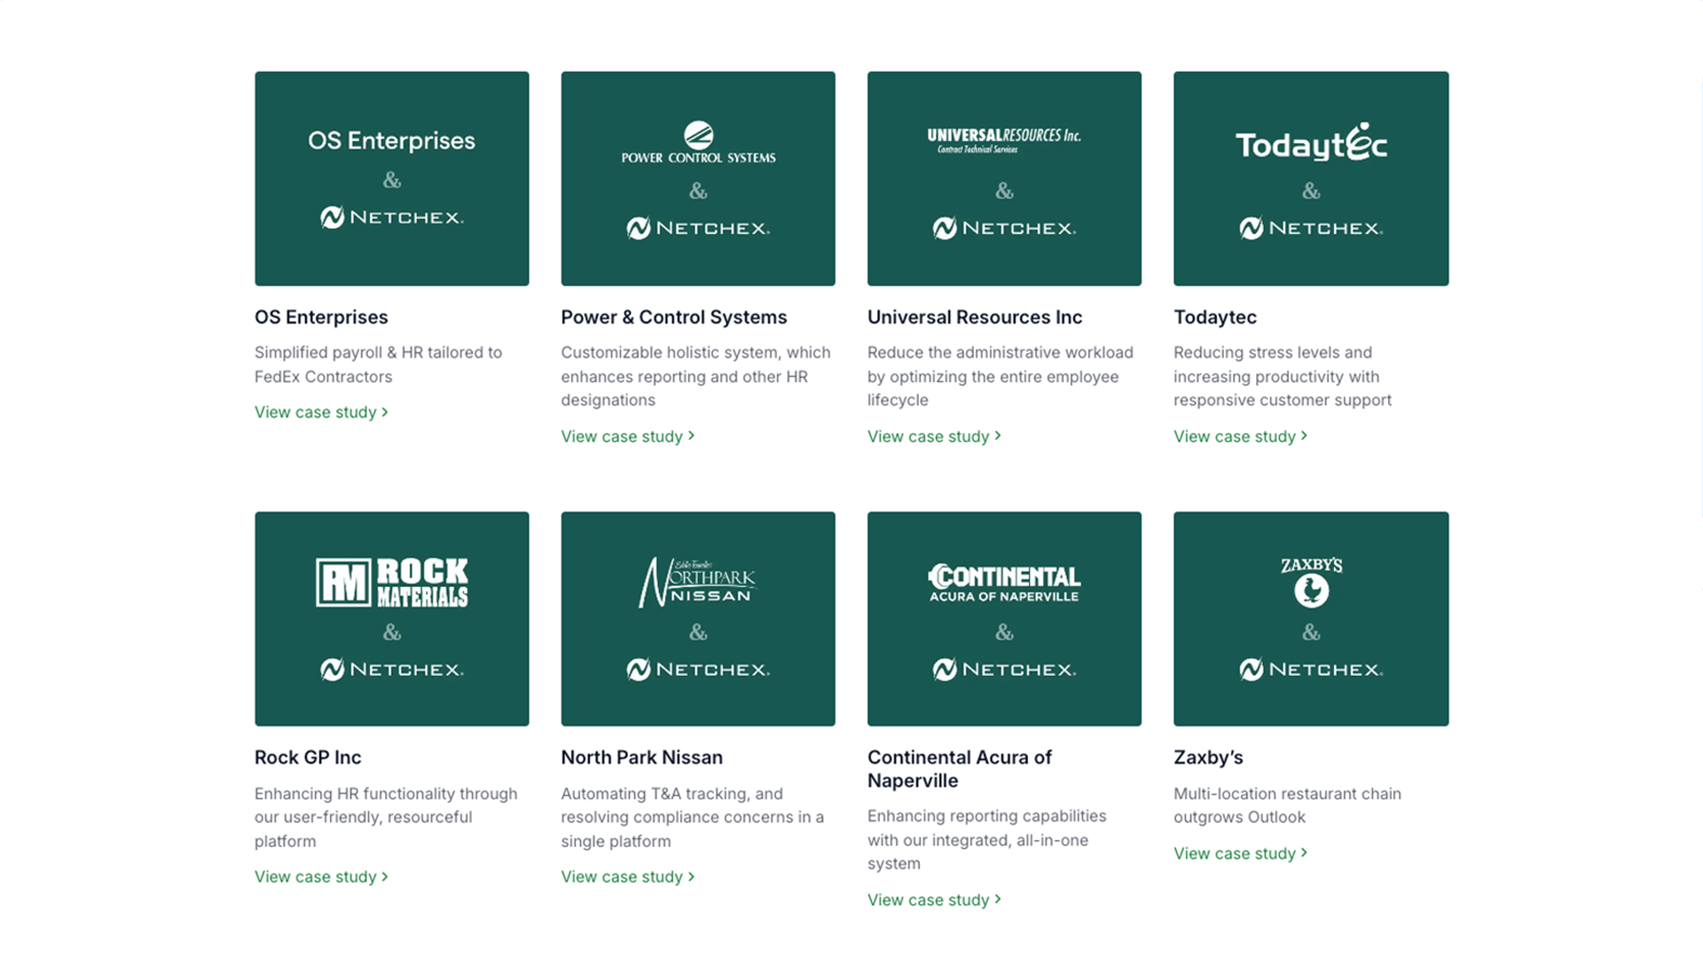Image resolution: width=1703 pixels, height=958 pixels.
Task: View case study for North Park Nissan
Action: [627, 876]
